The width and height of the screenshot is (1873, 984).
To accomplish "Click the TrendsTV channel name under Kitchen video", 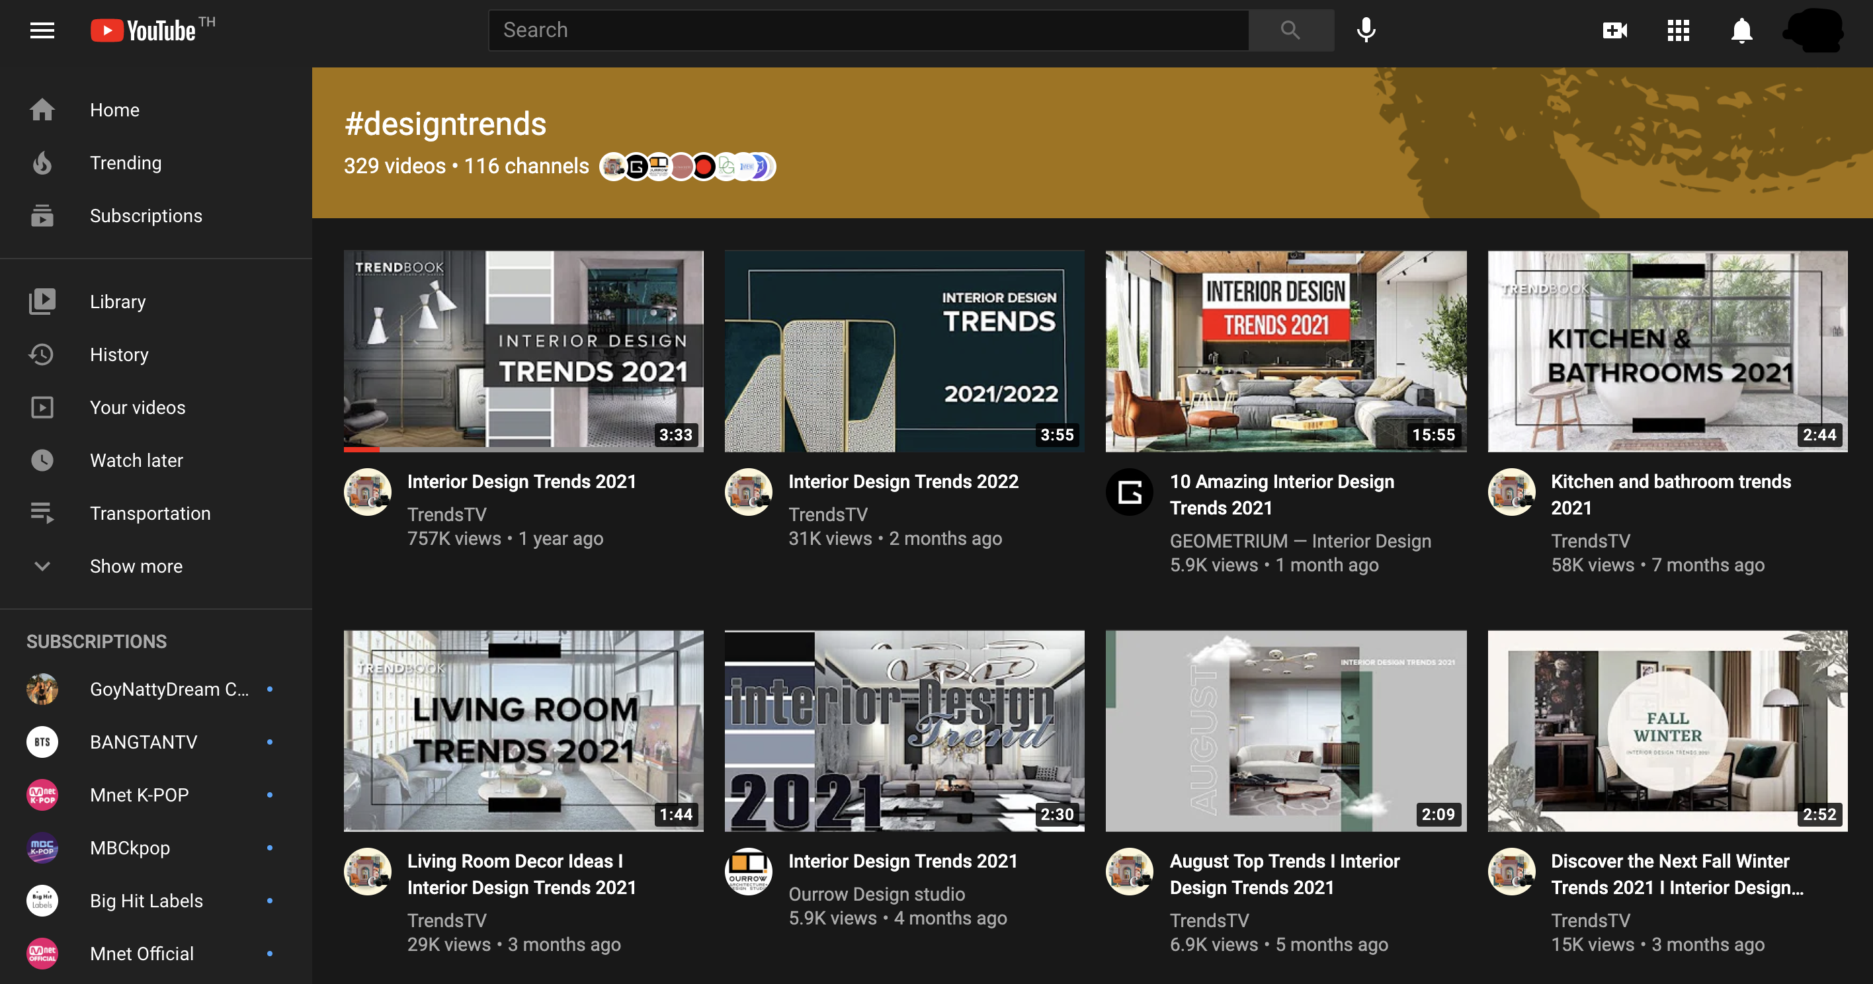I will pyautogui.click(x=1589, y=541).
